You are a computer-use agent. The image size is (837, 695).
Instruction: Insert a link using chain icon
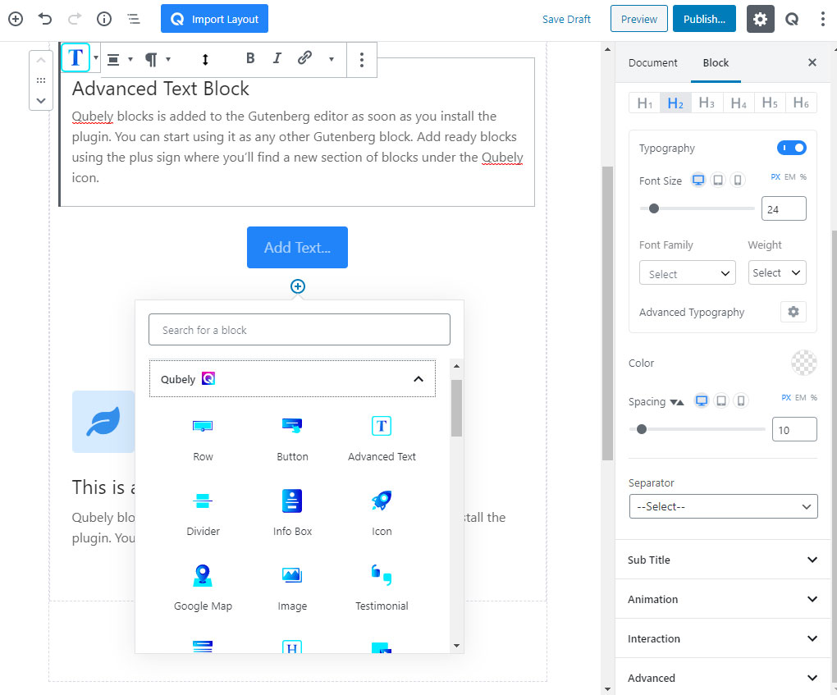pyautogui.click(x=304, y=57)
